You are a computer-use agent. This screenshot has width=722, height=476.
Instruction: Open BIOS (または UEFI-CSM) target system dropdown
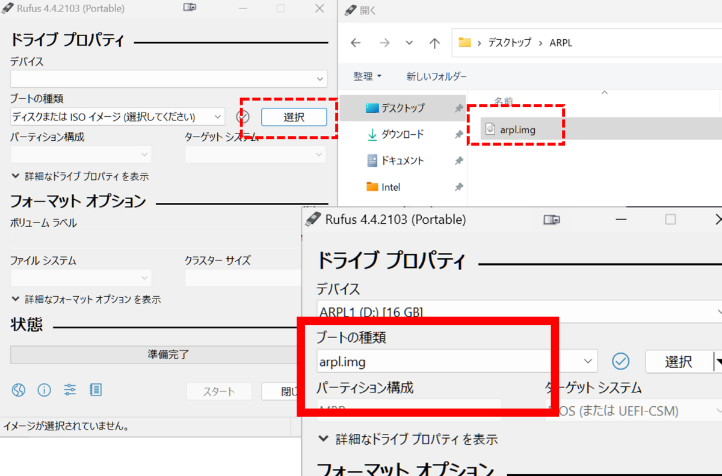pyautogui.click(x=634, y=411)
